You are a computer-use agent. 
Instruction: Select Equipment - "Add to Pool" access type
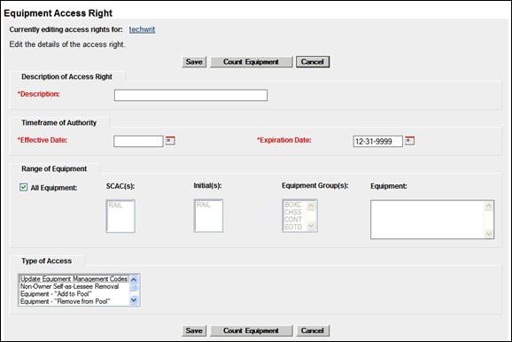point(56,294)
